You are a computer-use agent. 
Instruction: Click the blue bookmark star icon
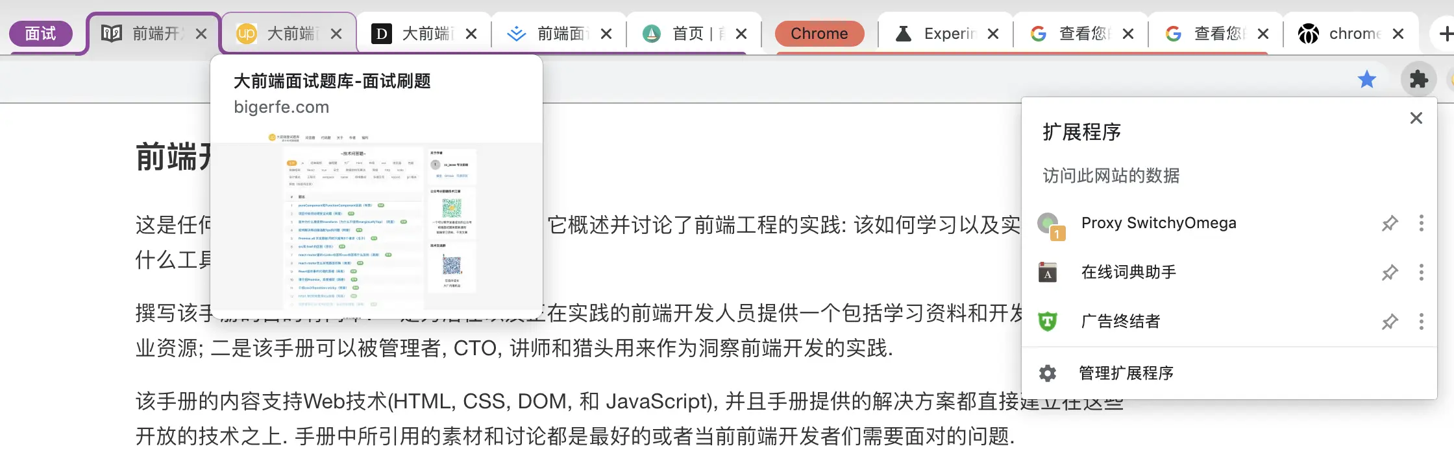coord(1367,79)
